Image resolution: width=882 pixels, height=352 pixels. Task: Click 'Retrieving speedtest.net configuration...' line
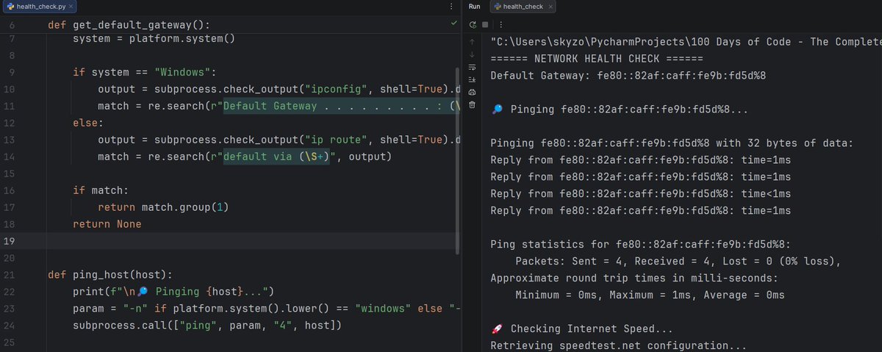619,345
